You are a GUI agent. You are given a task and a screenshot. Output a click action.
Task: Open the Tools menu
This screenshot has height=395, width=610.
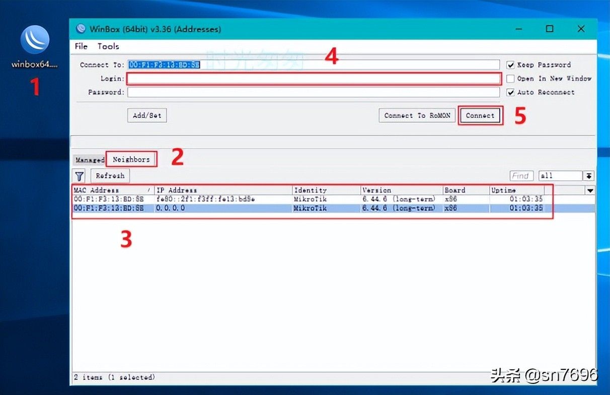(x=108, y=46)
